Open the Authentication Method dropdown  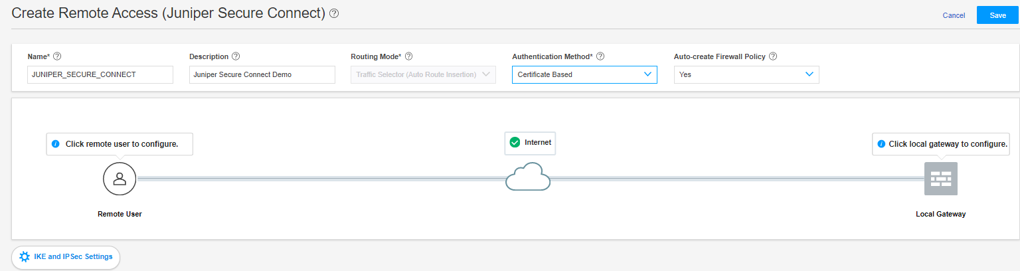pyautogui.click(x=584, y=74)
